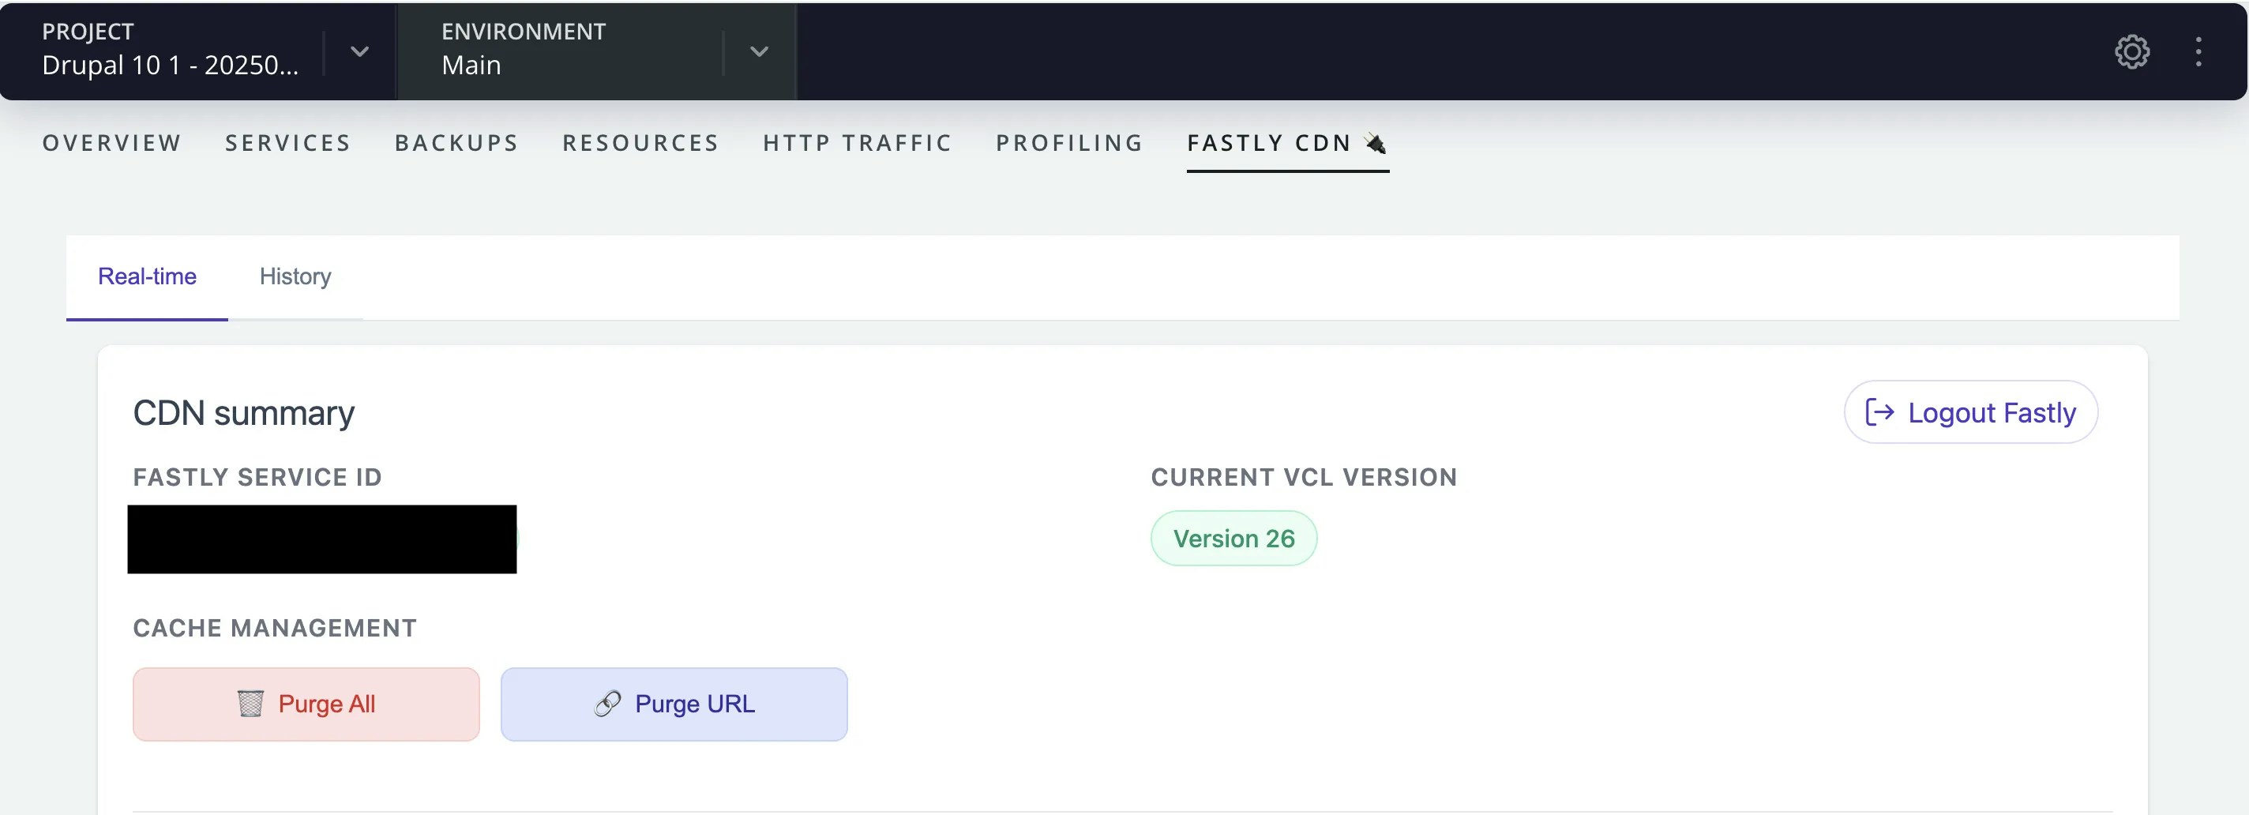Screen dimensions: 2249x815
Task: Select the Real-time tab
Action: click(146, 276)
